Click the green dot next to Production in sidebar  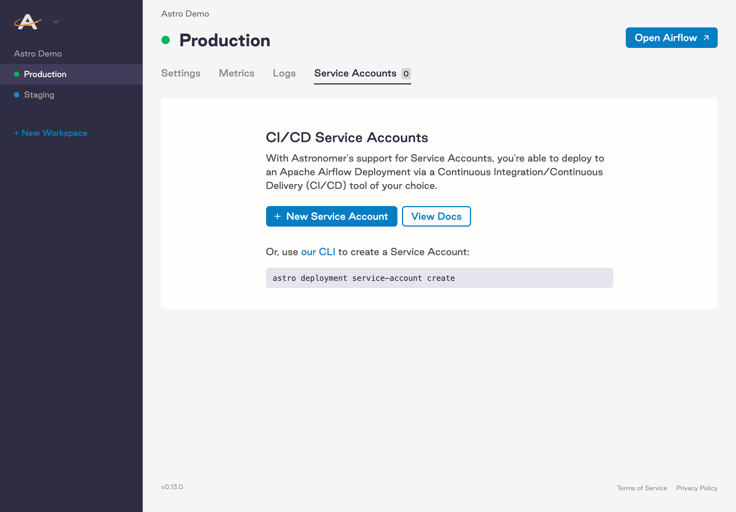click(x=16, y=74)
